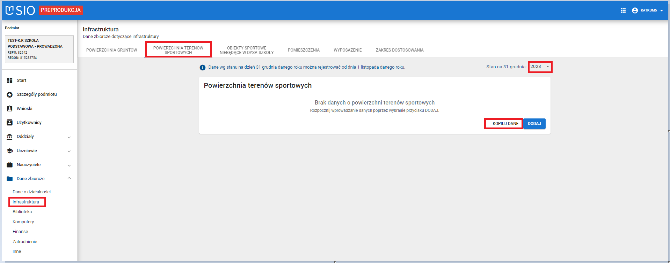Open the year 2023 dropdown
The width and height of the screenshot is (670, 263).
(540, 67)
